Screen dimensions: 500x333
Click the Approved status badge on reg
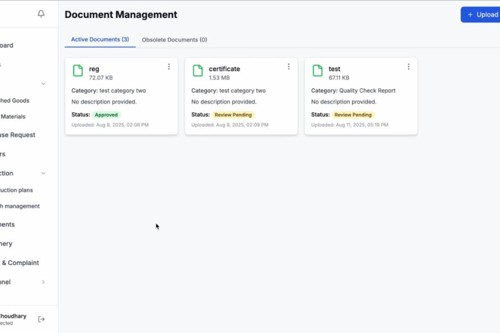[x=106, y=115]
